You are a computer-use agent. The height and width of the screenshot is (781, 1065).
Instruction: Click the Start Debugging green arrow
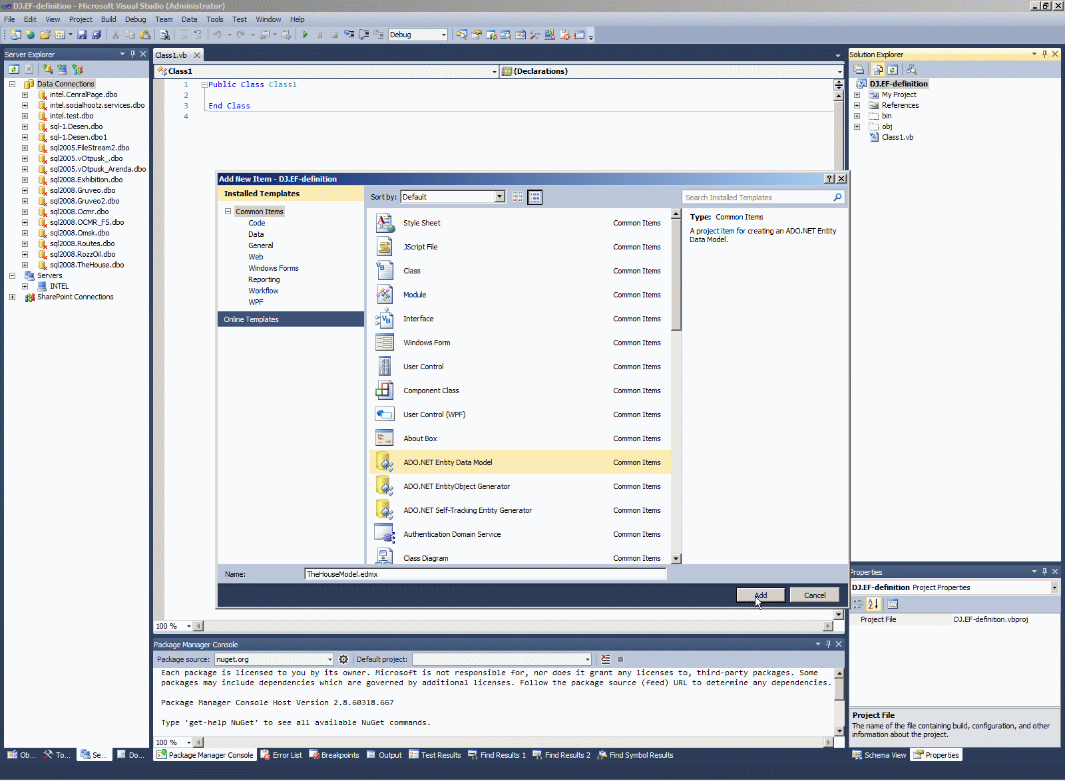[x=305, y=35]
